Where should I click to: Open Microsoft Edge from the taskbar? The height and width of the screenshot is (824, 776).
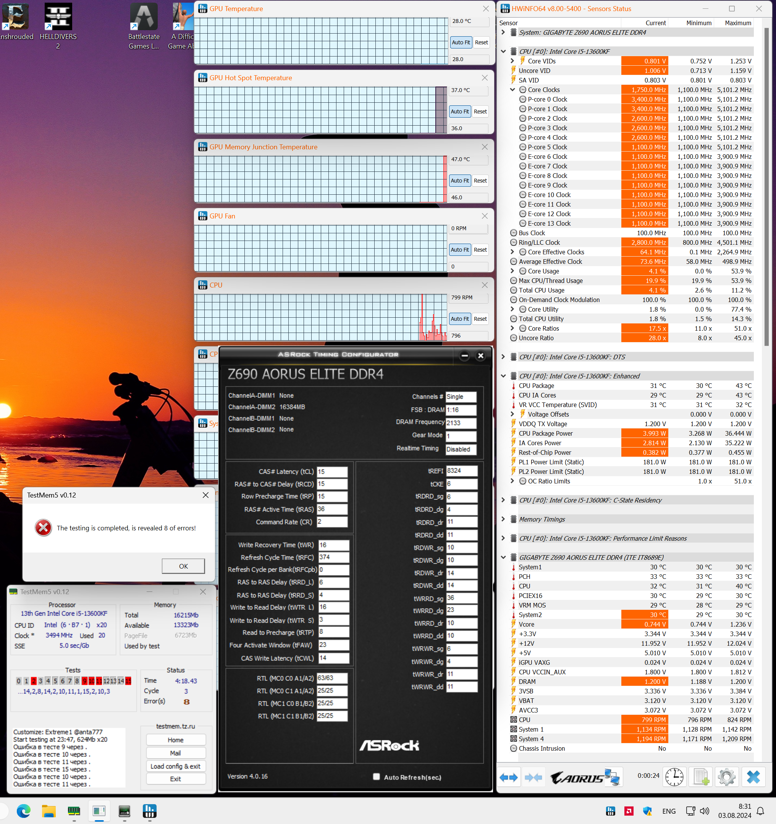(23, 811)
